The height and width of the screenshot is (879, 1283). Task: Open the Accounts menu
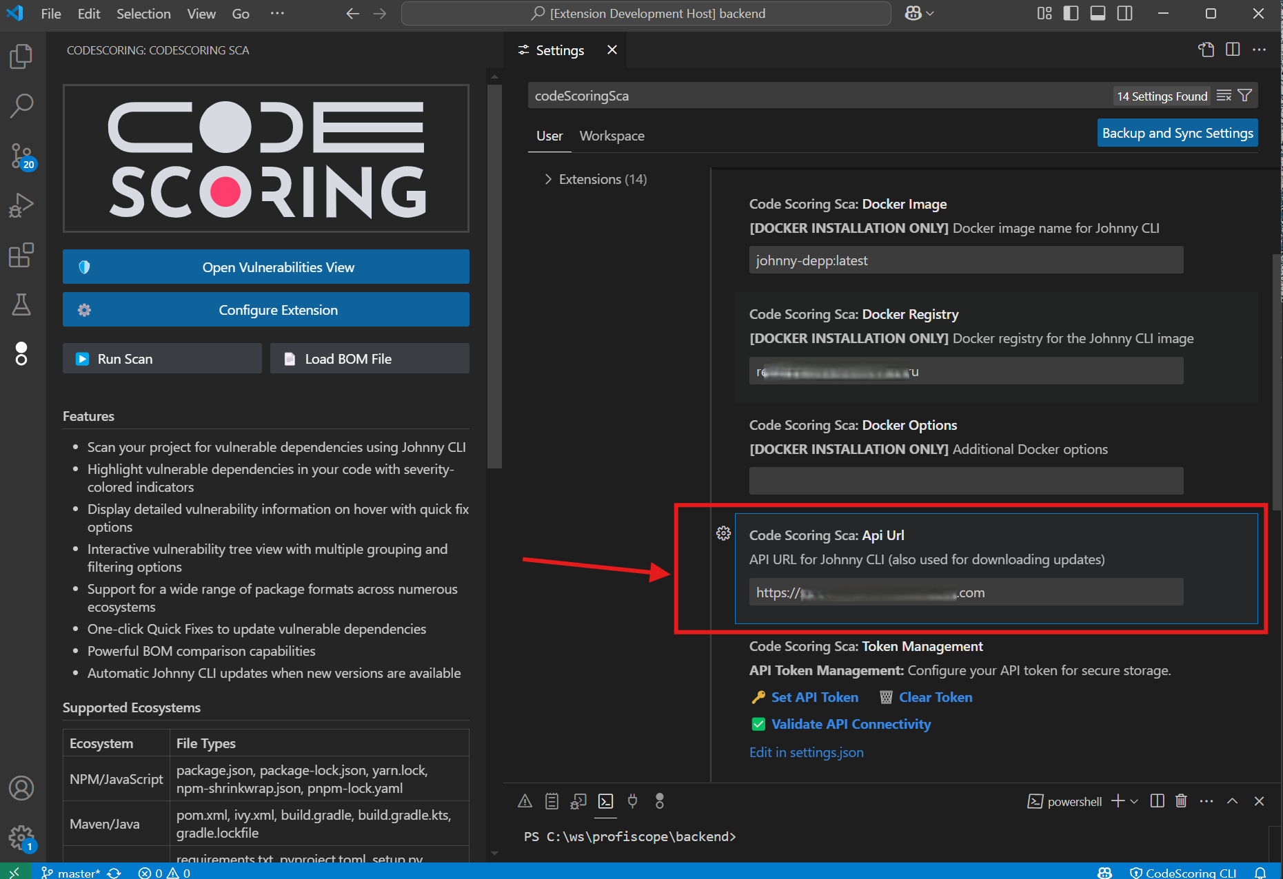coord(21,788)
